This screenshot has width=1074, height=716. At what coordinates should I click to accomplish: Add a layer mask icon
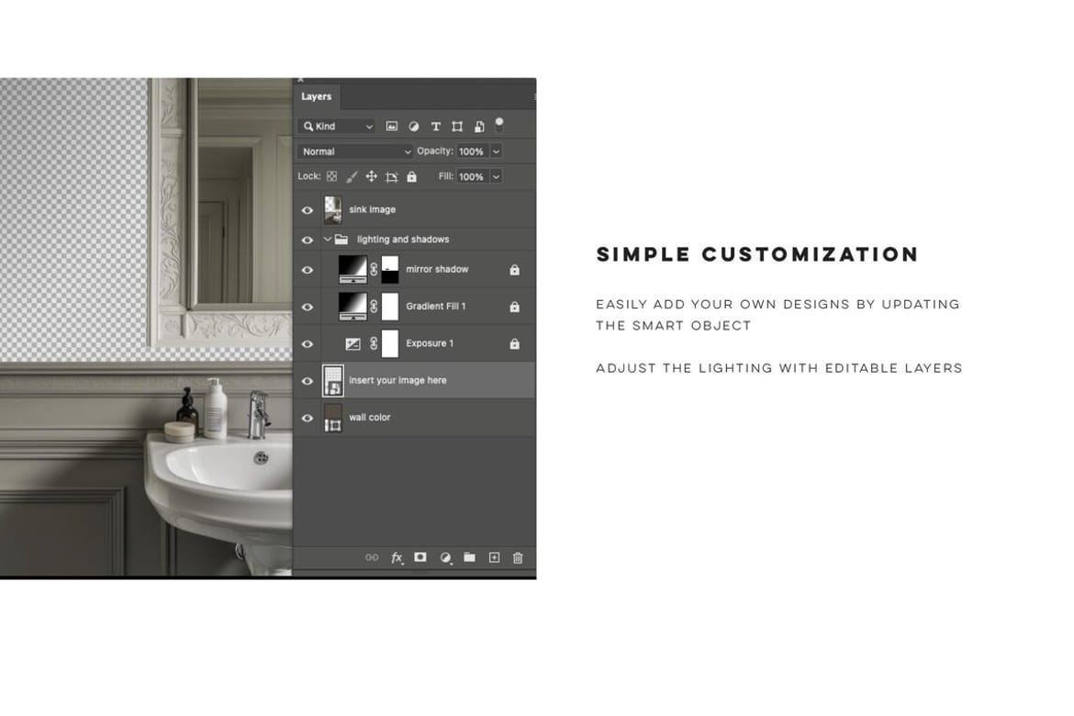[x=420, y=557]
